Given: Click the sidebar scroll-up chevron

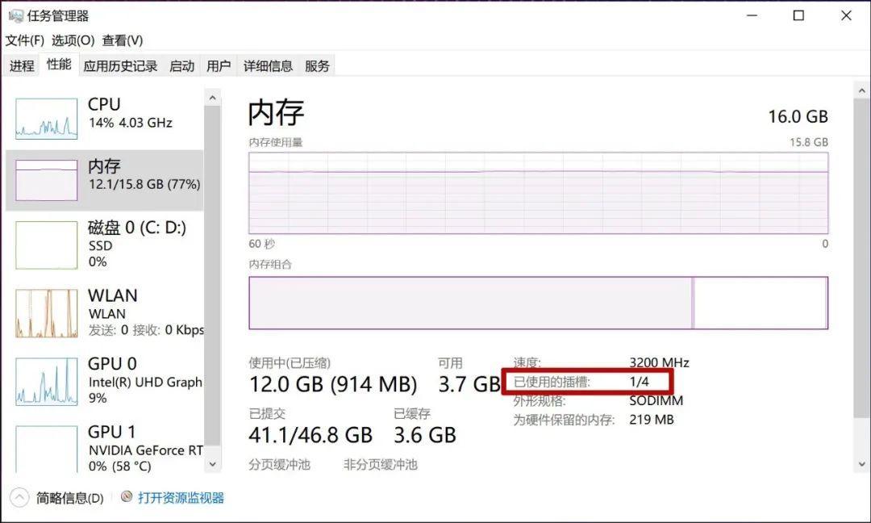Looking at the screenshot, I should coord(212,96).
